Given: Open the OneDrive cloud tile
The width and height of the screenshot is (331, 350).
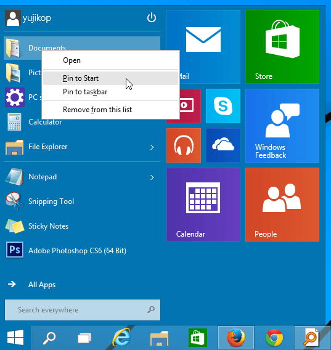Looking at the screenshot, I should click(x=223, y=145).
